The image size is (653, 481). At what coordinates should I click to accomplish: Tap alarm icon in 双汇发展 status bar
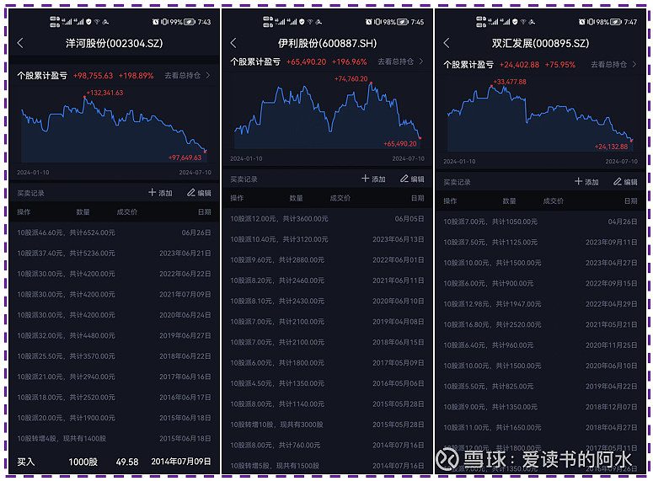point(581,22)
